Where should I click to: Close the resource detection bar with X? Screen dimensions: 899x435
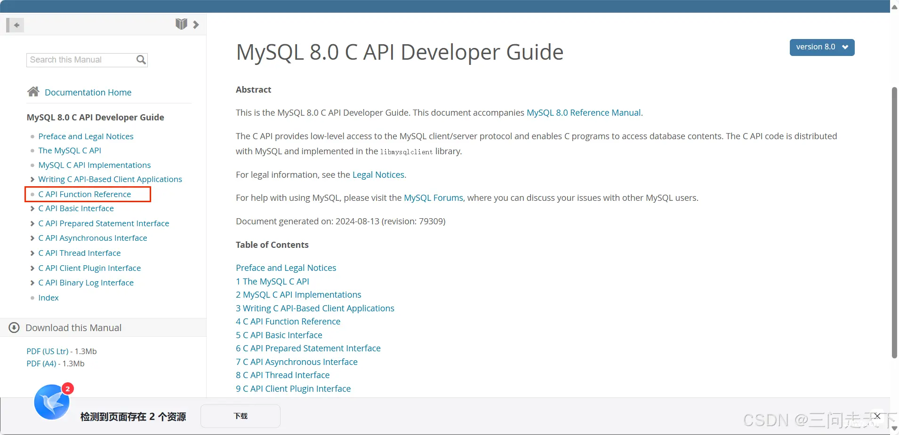[x=877, y=416]
